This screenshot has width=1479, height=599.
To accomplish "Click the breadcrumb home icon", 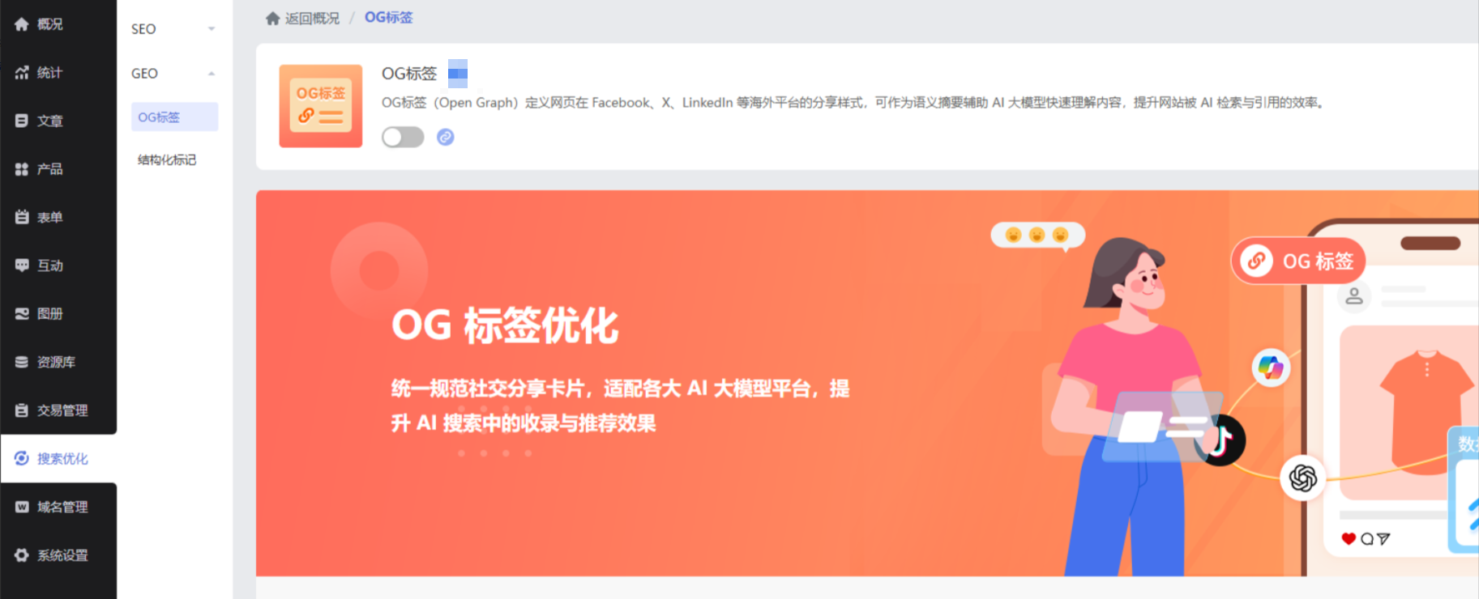I will click(273, 18).
